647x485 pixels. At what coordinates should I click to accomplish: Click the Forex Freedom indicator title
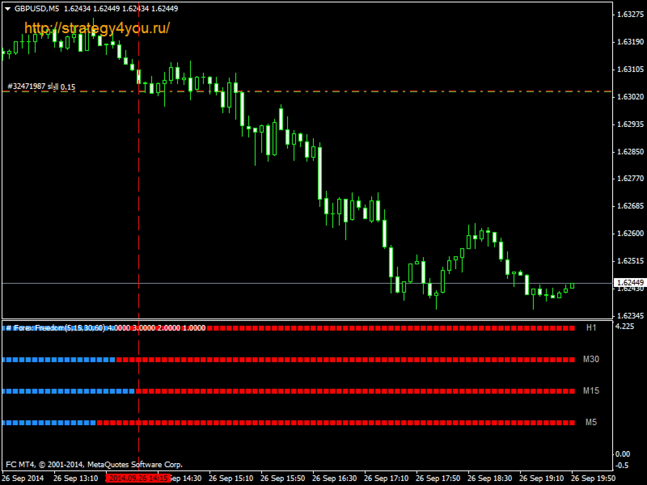tap(59, 328)
